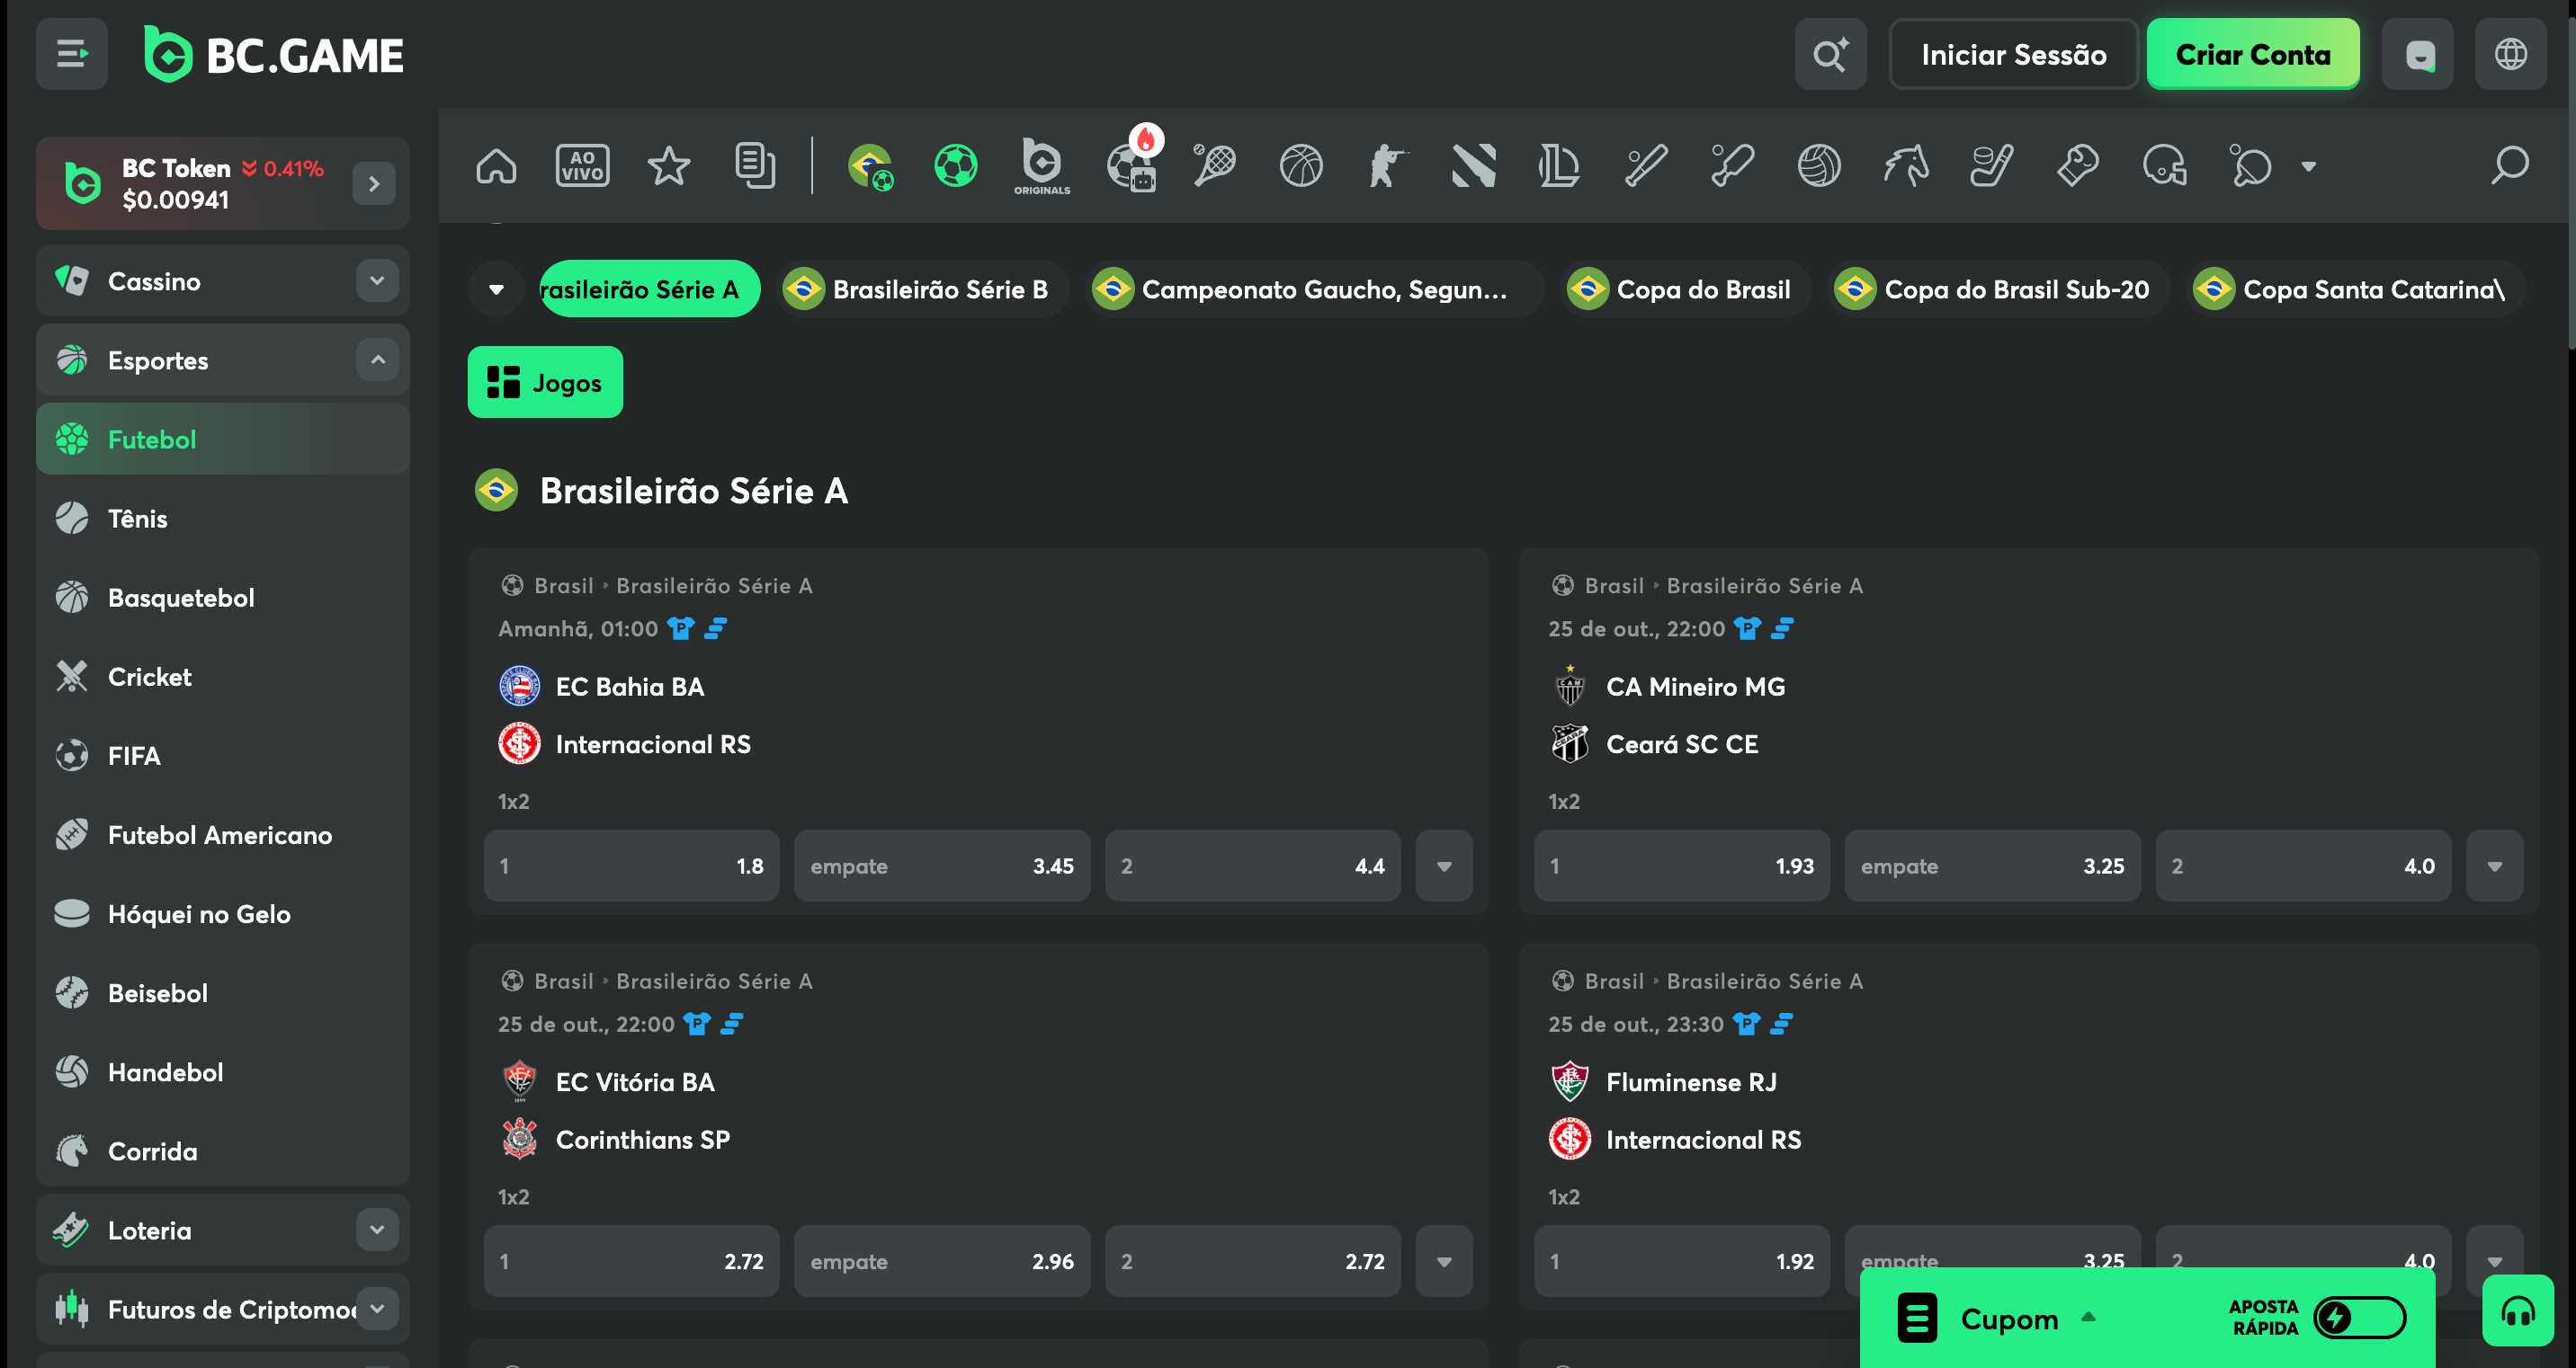2576x1368 pixels.
Task: Select the Brazil football icon
Action: point(870,166)
